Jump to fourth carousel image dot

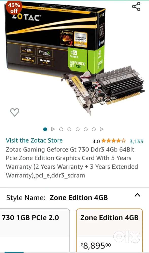pyautogui.click(x=69, y=129)
